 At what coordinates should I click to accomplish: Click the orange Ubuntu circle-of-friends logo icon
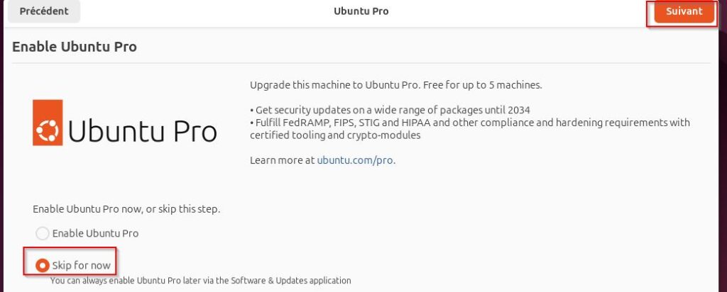click(48, 123)
